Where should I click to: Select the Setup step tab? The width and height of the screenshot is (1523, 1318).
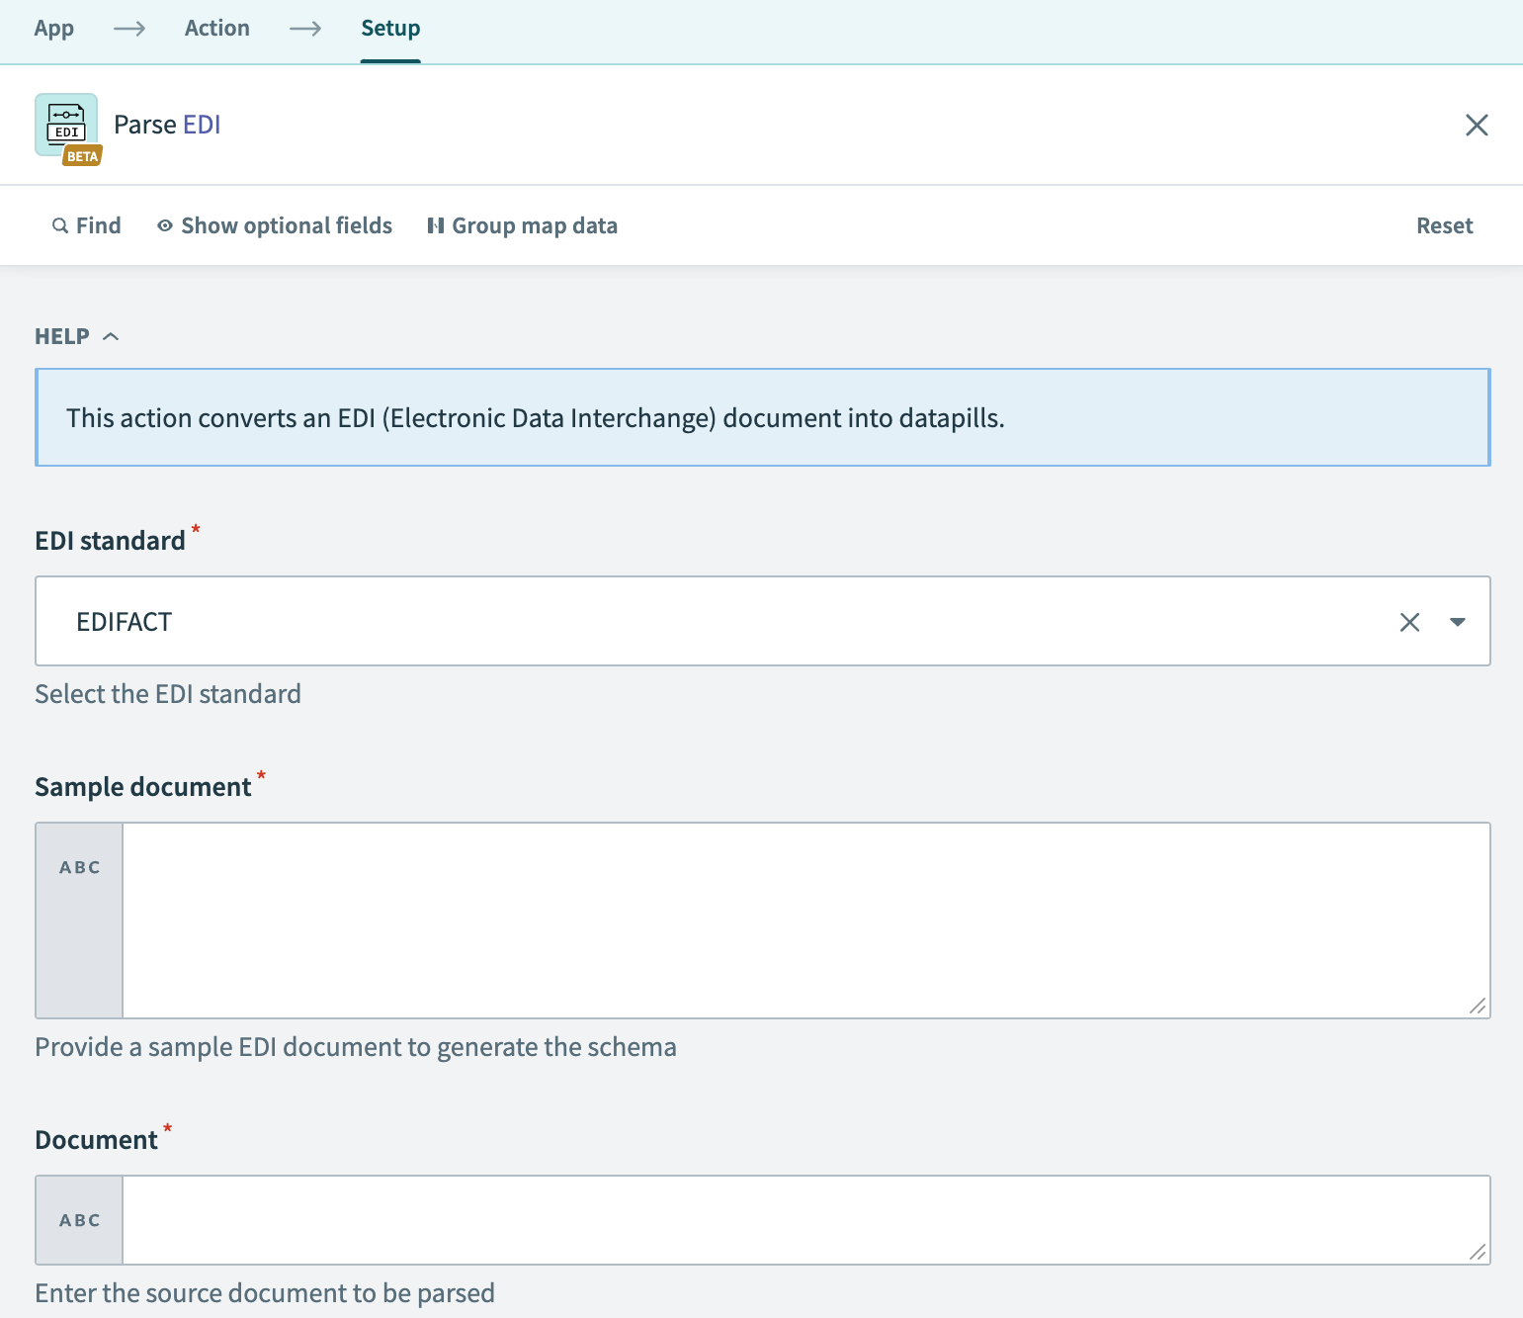pyautogui.click(x=390, y=28)
